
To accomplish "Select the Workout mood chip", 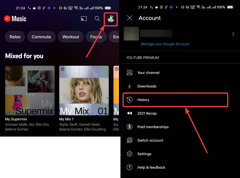I will pyautogui.click(x=71, y=37).
